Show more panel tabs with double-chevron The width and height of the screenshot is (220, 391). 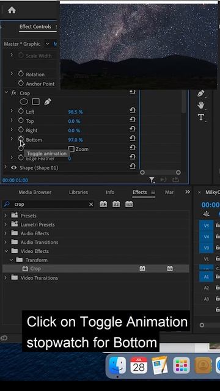[x=188, y=192]
